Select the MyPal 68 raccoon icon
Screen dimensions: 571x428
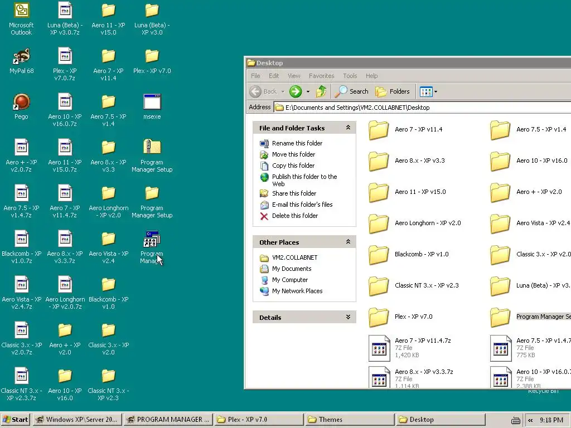pyautogui.click(x=21, y=56)
